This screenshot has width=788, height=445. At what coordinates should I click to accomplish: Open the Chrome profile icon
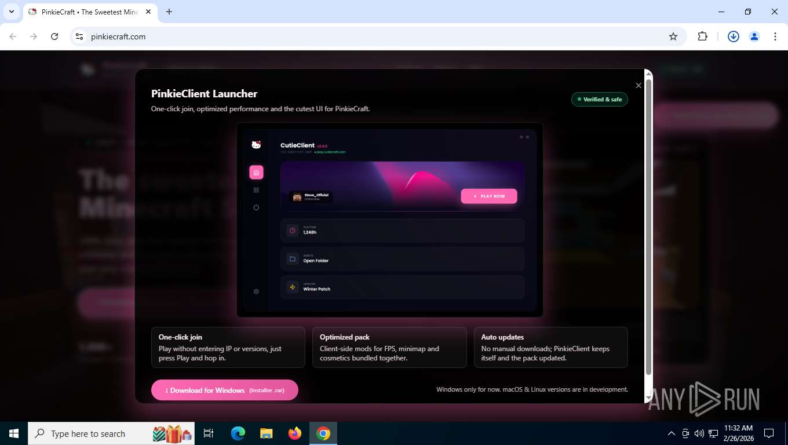tap(754, 37)
